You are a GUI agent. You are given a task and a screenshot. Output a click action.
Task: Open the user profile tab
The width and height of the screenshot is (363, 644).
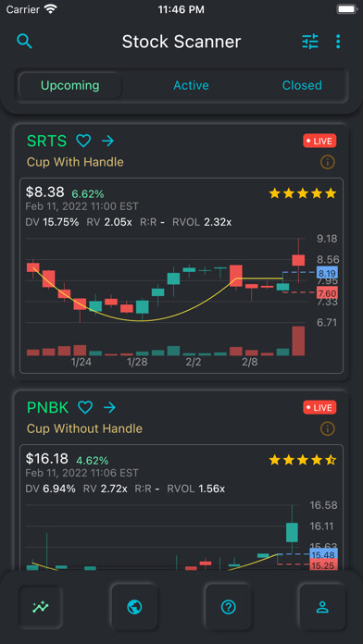pos(322,607)
